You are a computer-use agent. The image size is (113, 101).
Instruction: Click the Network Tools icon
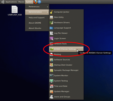click(x=51, y=44)
